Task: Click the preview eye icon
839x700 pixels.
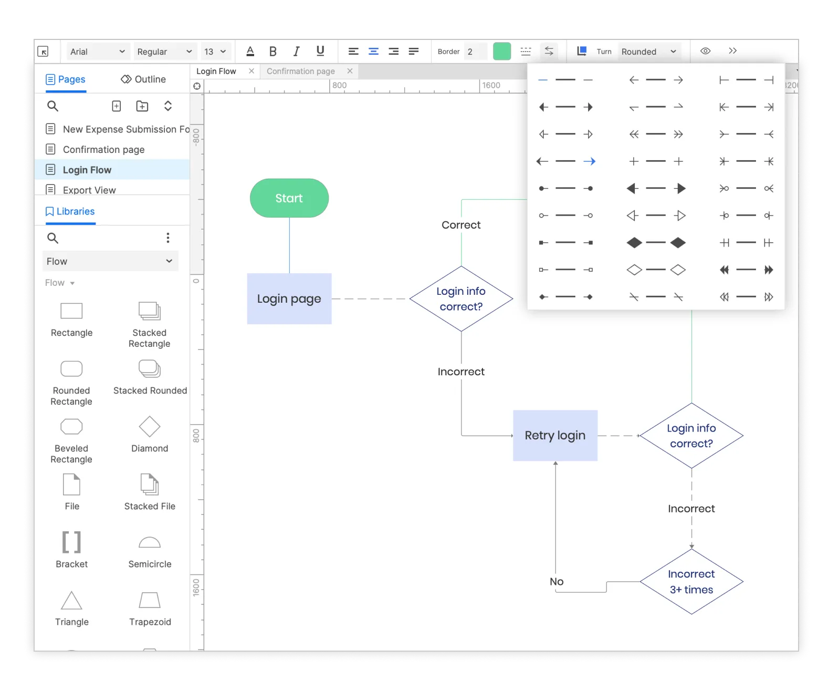Action: coord(706,51)
